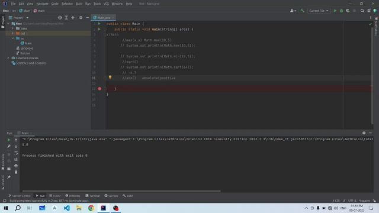Open the Navigate menu

[42, 4]
